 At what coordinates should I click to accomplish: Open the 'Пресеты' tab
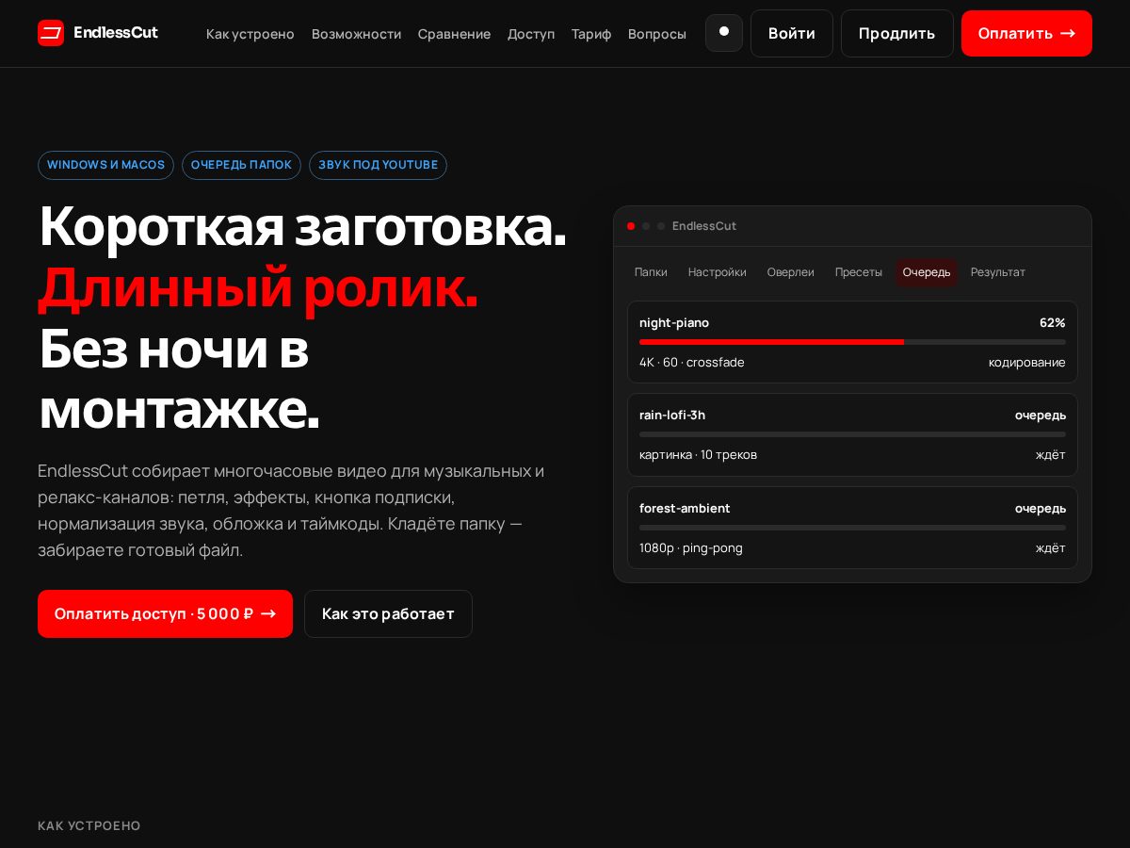[859, 272]
